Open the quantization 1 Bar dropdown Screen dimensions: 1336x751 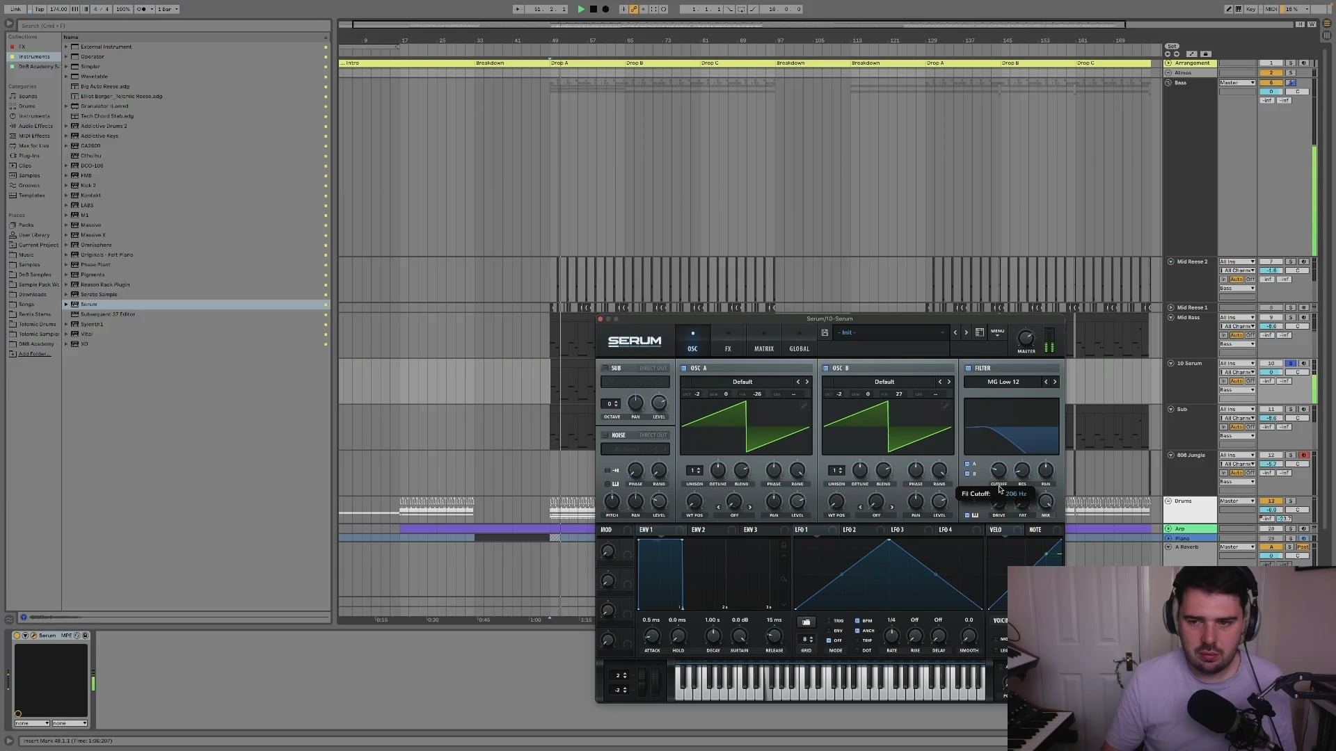tap(167, 9)
